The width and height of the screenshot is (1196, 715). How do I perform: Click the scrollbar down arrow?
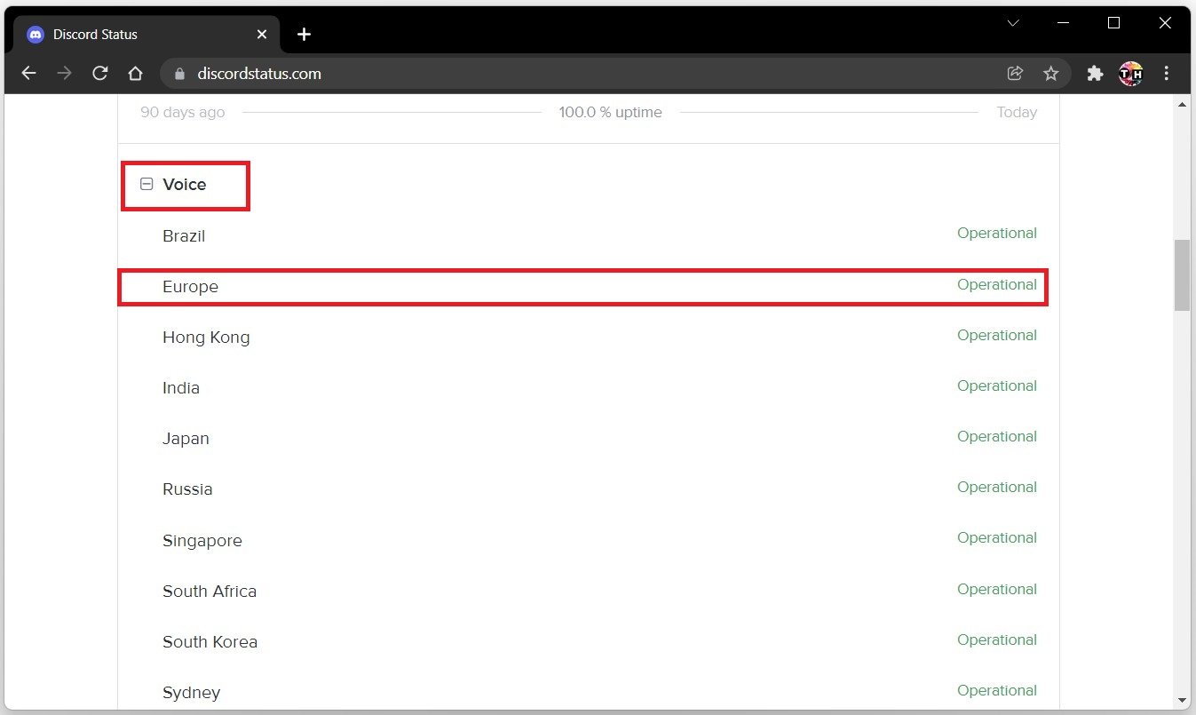click(x=1182, y=700)
